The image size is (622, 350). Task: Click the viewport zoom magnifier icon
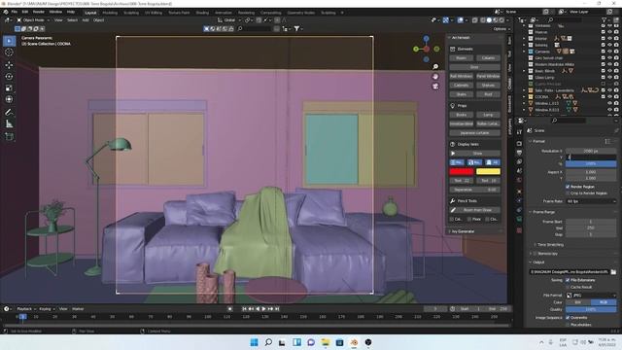pos(435,67)
